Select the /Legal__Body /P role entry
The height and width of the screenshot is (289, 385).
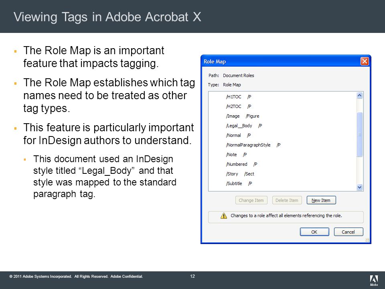pyautogui.click(x=244, y=126)
